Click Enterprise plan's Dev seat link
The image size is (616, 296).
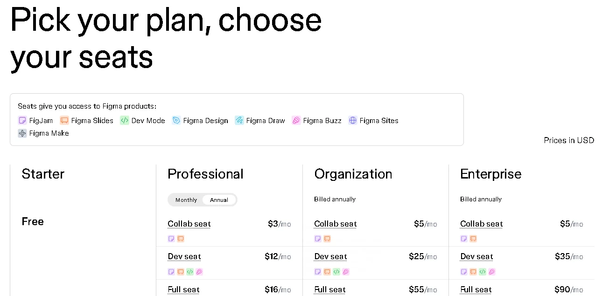[x=476, y=256]
